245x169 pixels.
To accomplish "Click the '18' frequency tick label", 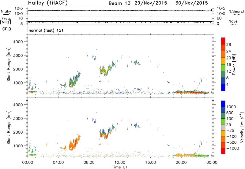I will 21,18.
